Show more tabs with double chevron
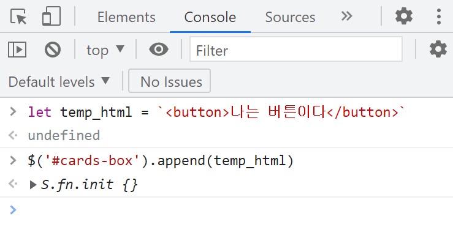 click(x=346, y=16)
